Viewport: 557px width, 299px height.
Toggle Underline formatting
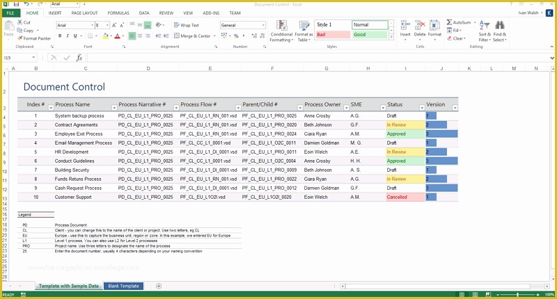pos(75,36)
